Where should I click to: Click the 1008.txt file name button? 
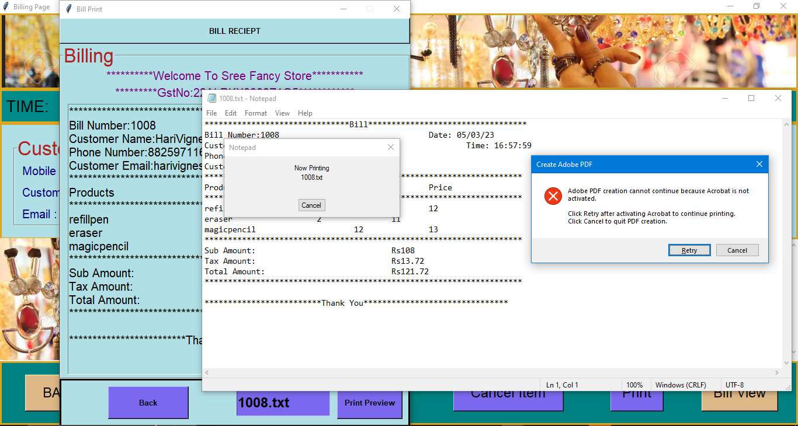[x=283, y=402]
